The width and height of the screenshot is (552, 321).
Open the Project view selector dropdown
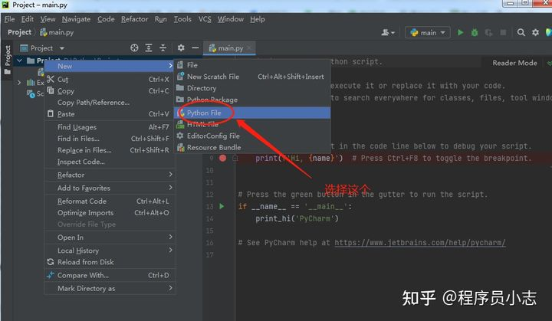pos(42,47)
